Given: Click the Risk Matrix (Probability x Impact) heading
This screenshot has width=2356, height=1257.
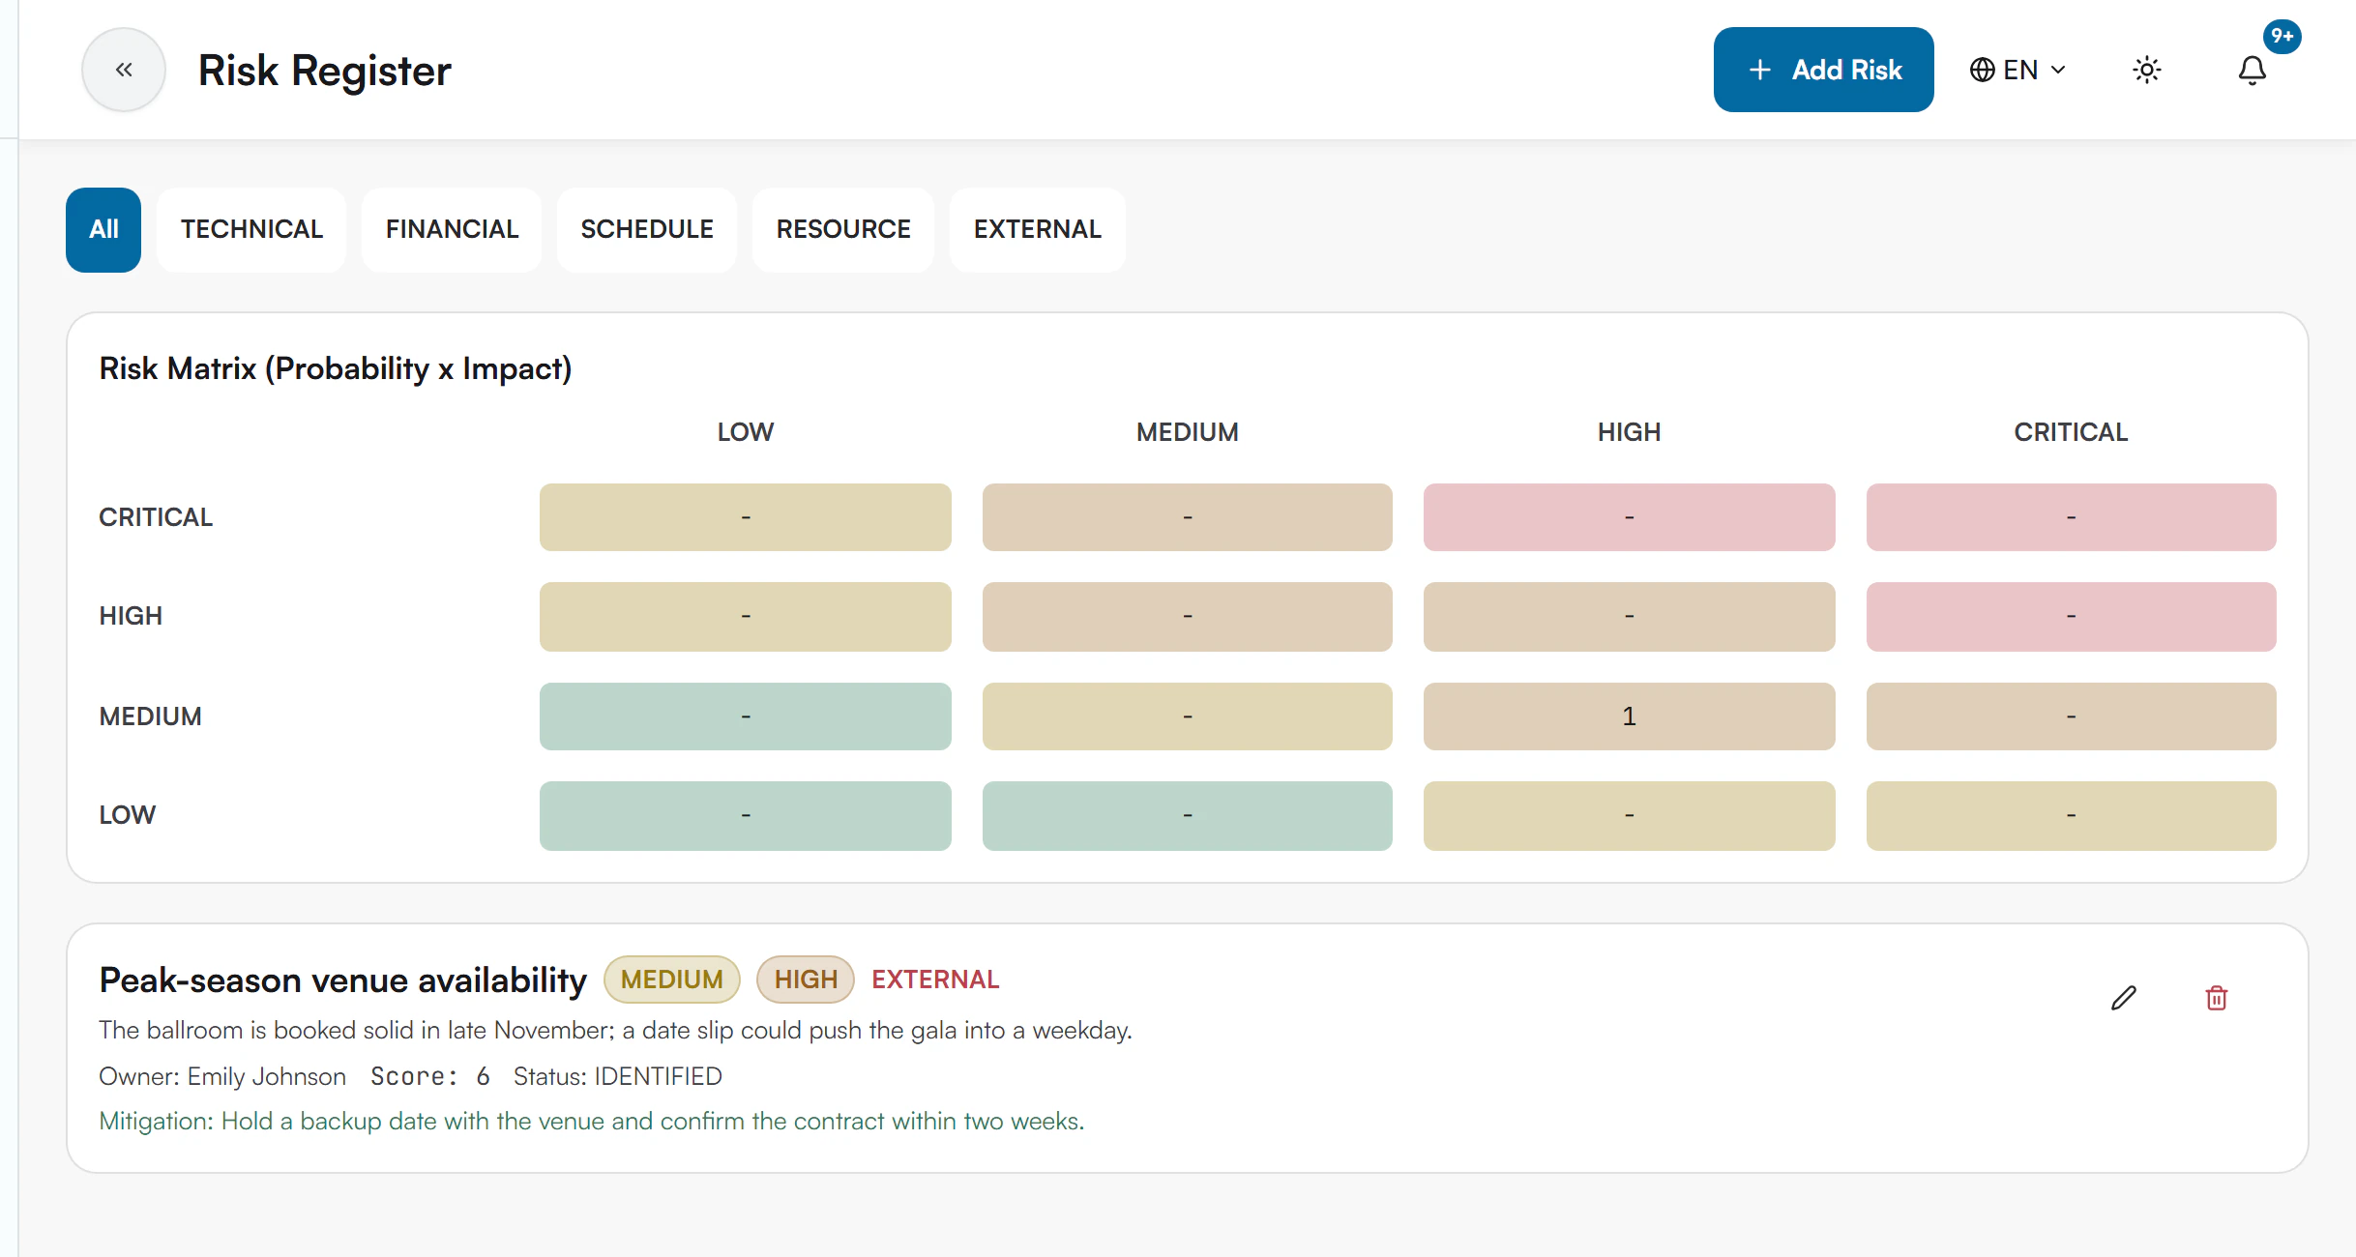Looking at the screenshot, I should click(x=336, y=368).
